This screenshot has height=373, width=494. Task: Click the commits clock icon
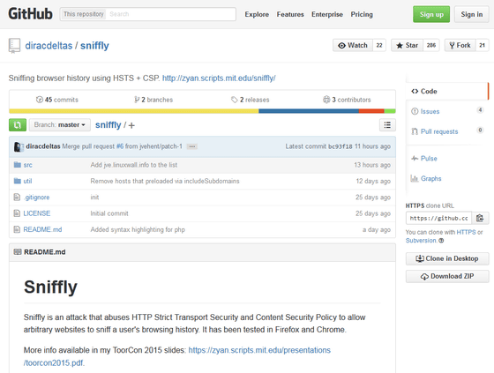coord(40,100)
